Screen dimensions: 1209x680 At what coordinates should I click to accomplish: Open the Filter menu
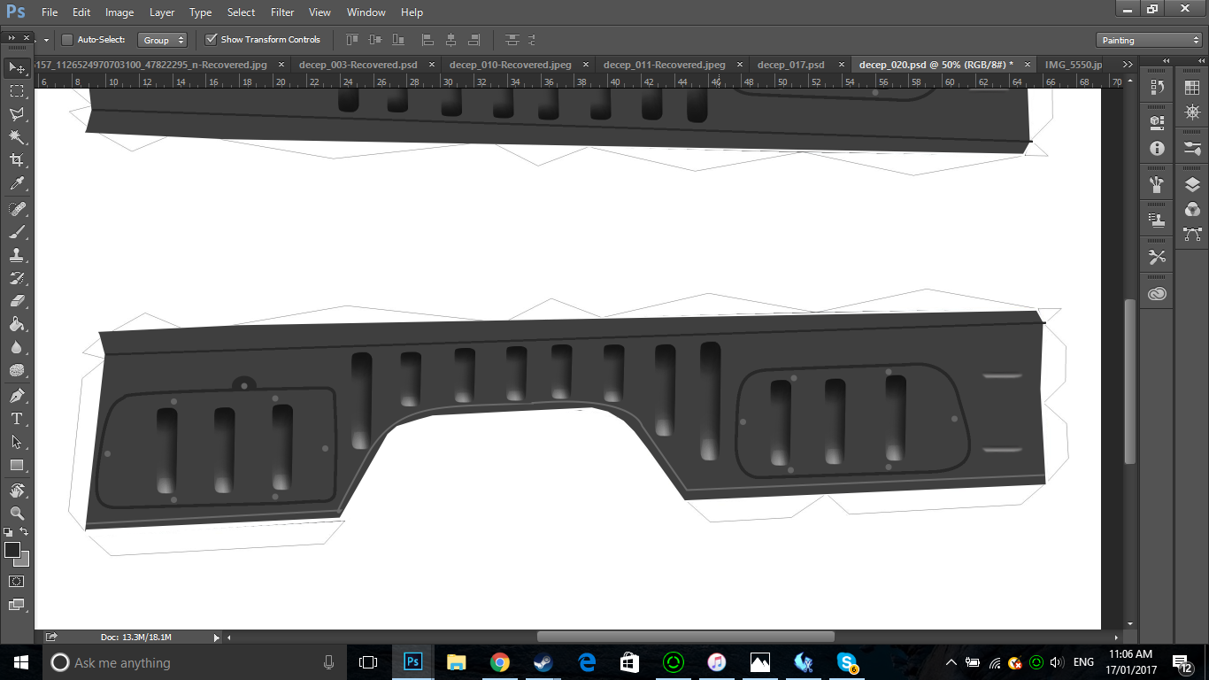[281, 12]
